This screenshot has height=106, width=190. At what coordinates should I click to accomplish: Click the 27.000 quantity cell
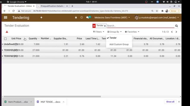[36, 50]
